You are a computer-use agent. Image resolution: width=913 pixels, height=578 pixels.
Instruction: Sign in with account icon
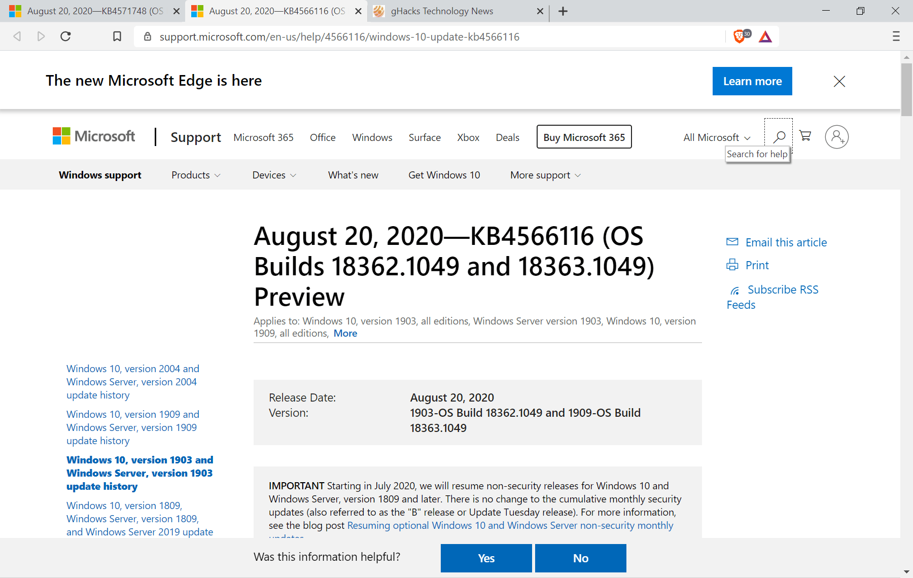pyautogui.click(x=837, y=137)
